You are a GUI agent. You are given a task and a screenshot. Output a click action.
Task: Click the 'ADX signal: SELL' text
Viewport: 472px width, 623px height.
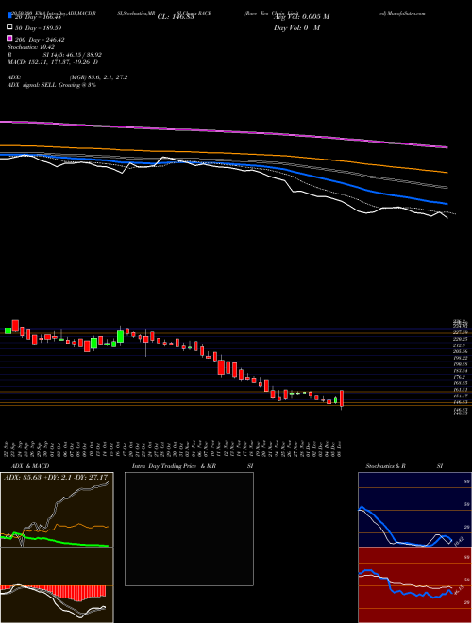pyautogui.click(x=32, y=85)
